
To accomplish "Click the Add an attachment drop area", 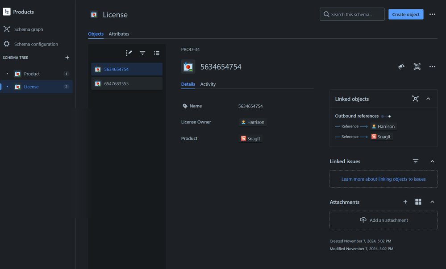I will 383,220.
